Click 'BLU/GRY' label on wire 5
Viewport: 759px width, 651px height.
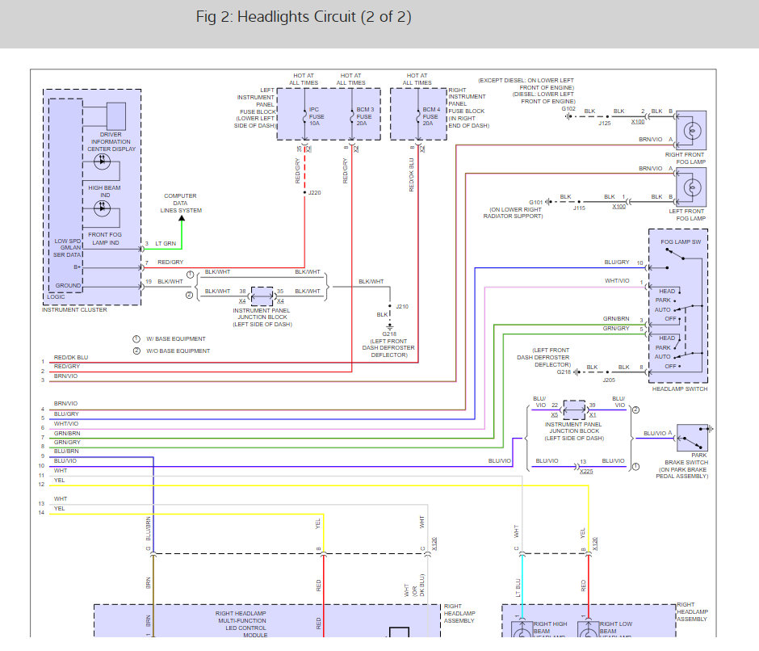click(66, 414)
